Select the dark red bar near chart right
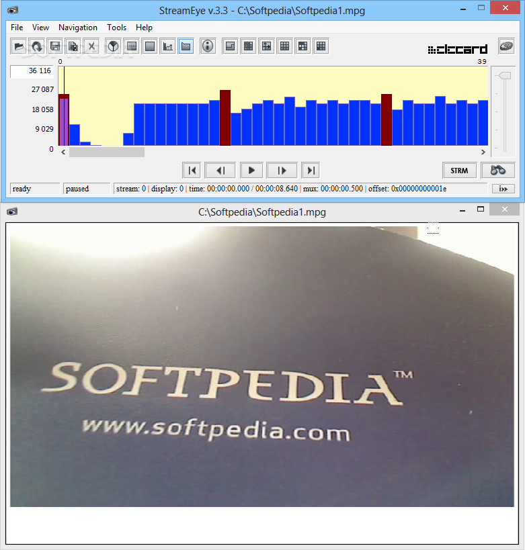Viewport: 525px width, 550px height. tap(387, 120)
